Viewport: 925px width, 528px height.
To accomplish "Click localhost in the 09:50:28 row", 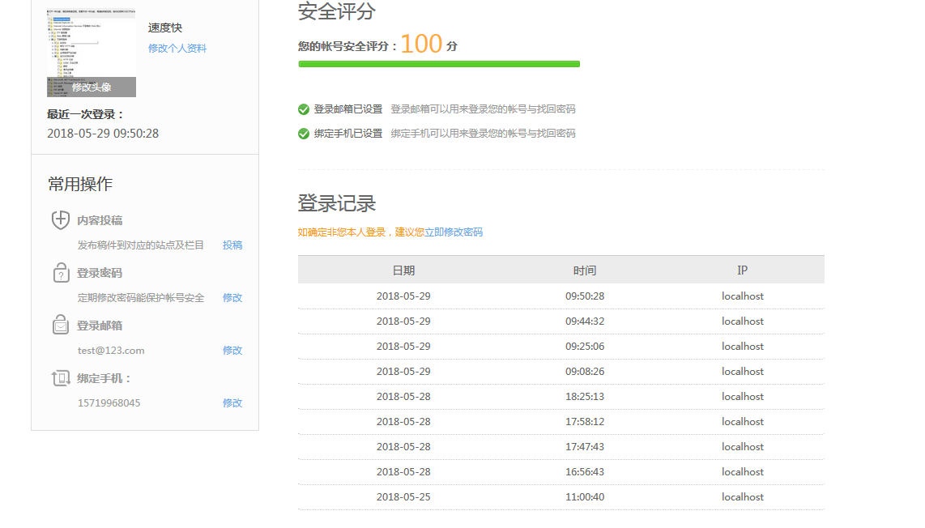I will click(743, 296).
